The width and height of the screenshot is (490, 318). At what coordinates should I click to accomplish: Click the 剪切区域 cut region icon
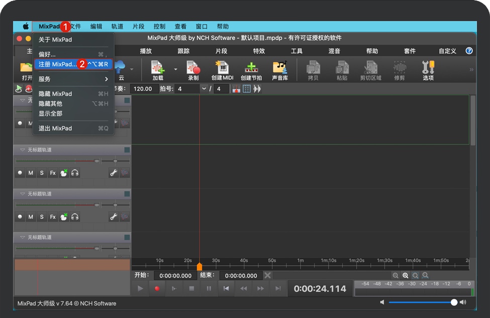click(x=370, y=70)
